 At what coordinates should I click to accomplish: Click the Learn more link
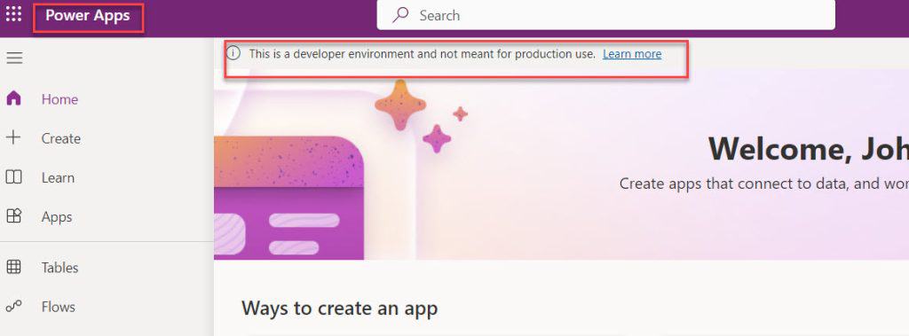coord(632,54)
